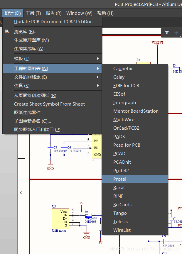Click the filter funnel icon in schematic toolbar
This screenshot has height=254, width=182.
coord(167,33)
